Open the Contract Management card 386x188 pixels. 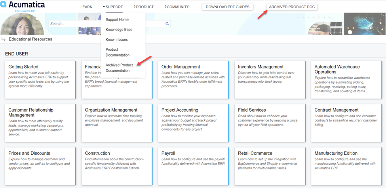point(347,123)
